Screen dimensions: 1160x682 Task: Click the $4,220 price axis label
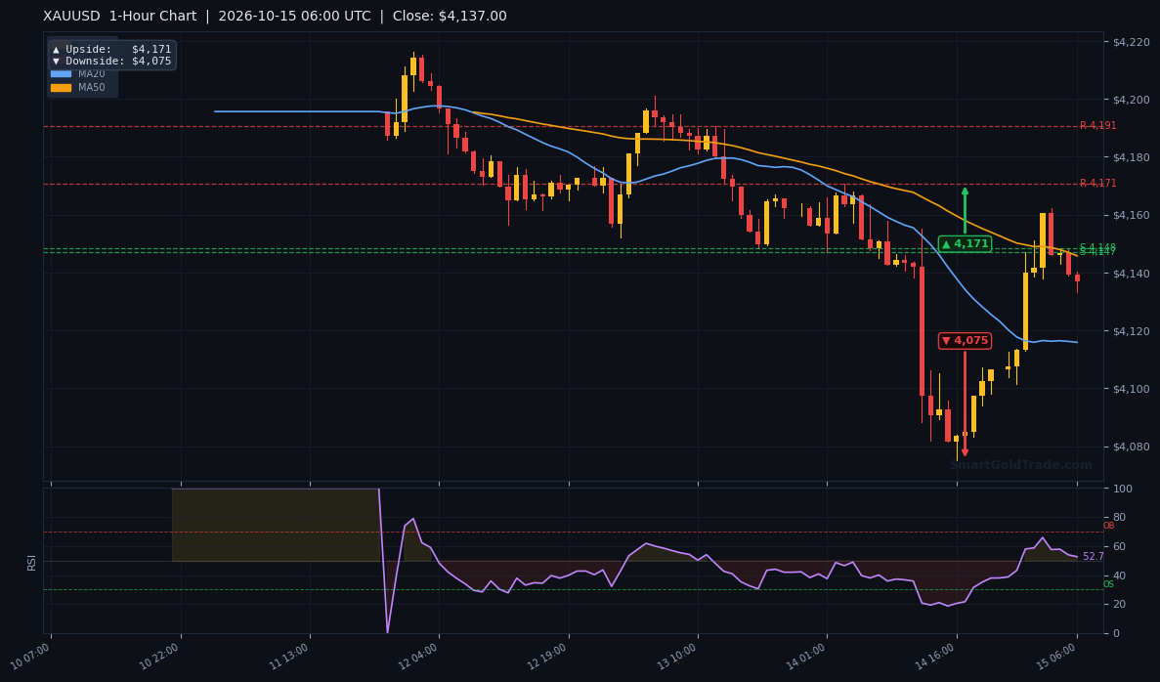[1131, 42]
